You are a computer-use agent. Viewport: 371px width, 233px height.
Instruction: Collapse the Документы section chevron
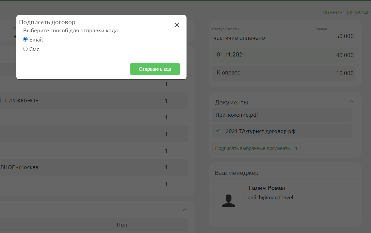click(x=351, y=101)
